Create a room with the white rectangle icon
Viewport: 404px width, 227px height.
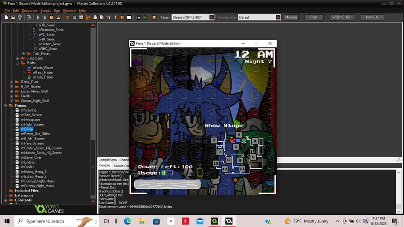129,17
